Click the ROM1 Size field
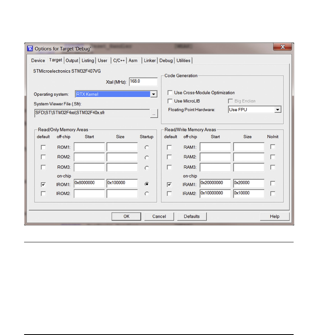 coord(122,147)
